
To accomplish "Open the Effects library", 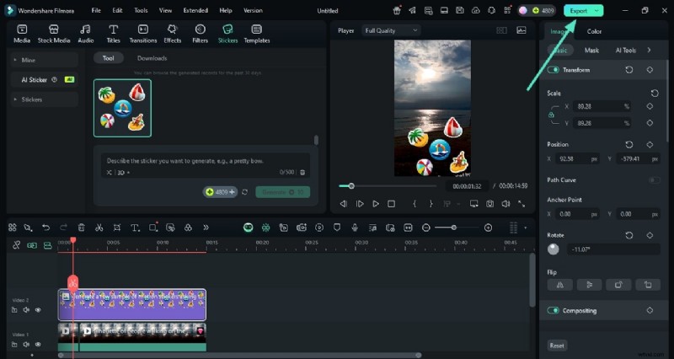I will click(172, 33).
